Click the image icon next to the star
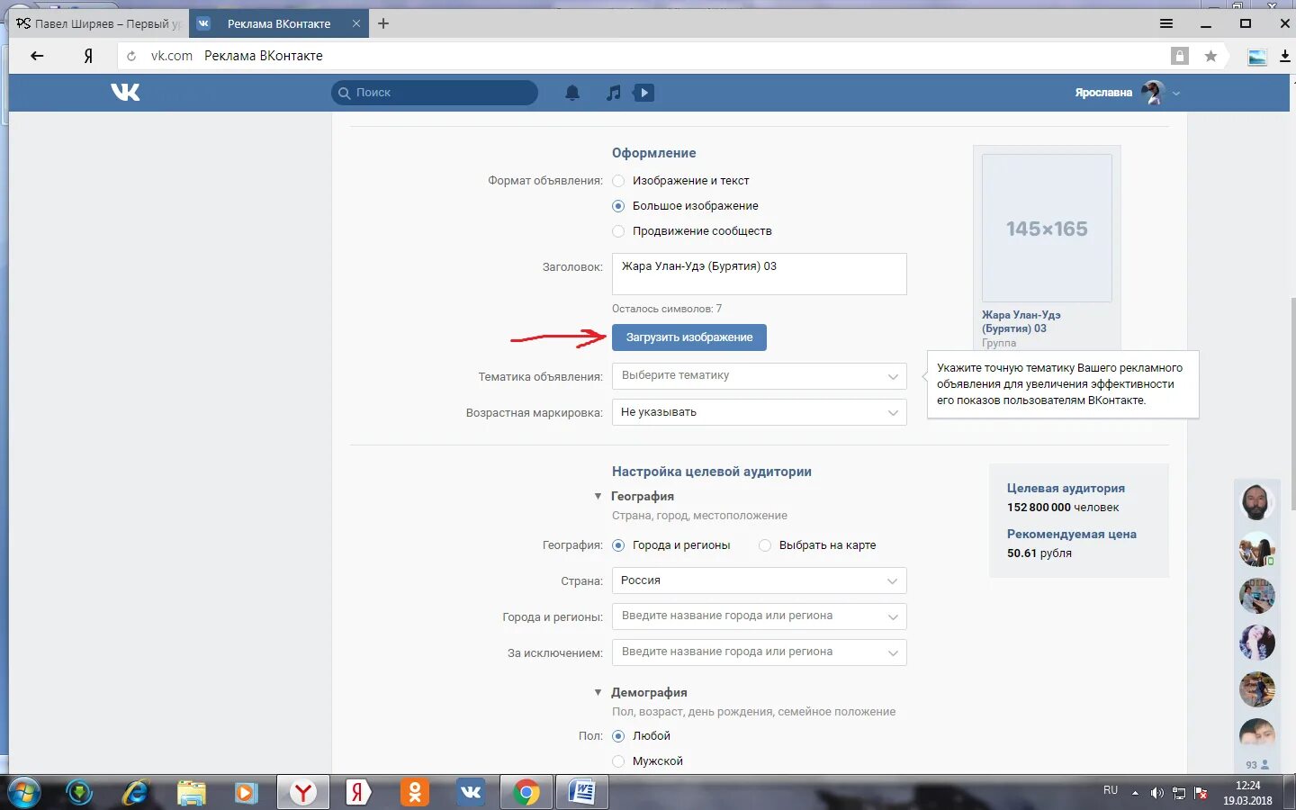This screenshot has width=1296, height=810. pyautogui.click(x=1257, y=56)
